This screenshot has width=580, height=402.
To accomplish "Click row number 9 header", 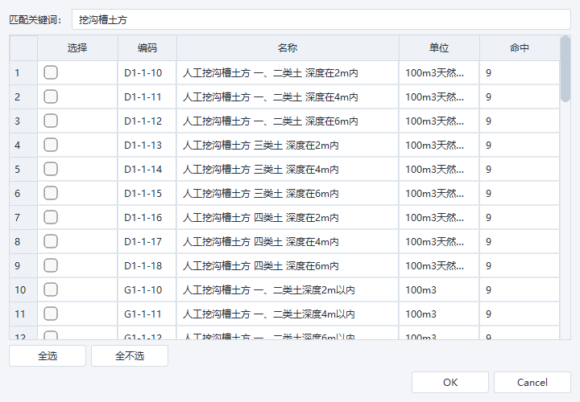I will click(x=23, y=265).
